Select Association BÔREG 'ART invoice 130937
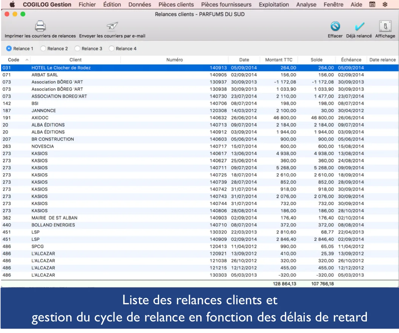 199,82
